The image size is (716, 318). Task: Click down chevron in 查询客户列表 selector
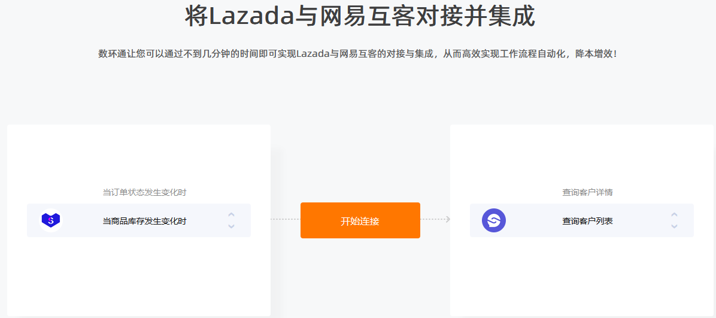pos(674,226)
